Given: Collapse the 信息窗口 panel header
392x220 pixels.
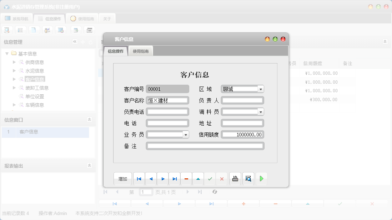Looking at the screenshot, I should point(90,120).
